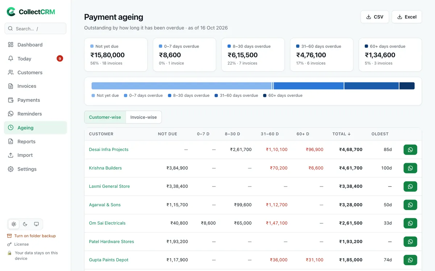Click the Dashboard grid icon in sidebar
Image resolution: width=435 pixels, height=271 pixels.
[x=11, y=45]
